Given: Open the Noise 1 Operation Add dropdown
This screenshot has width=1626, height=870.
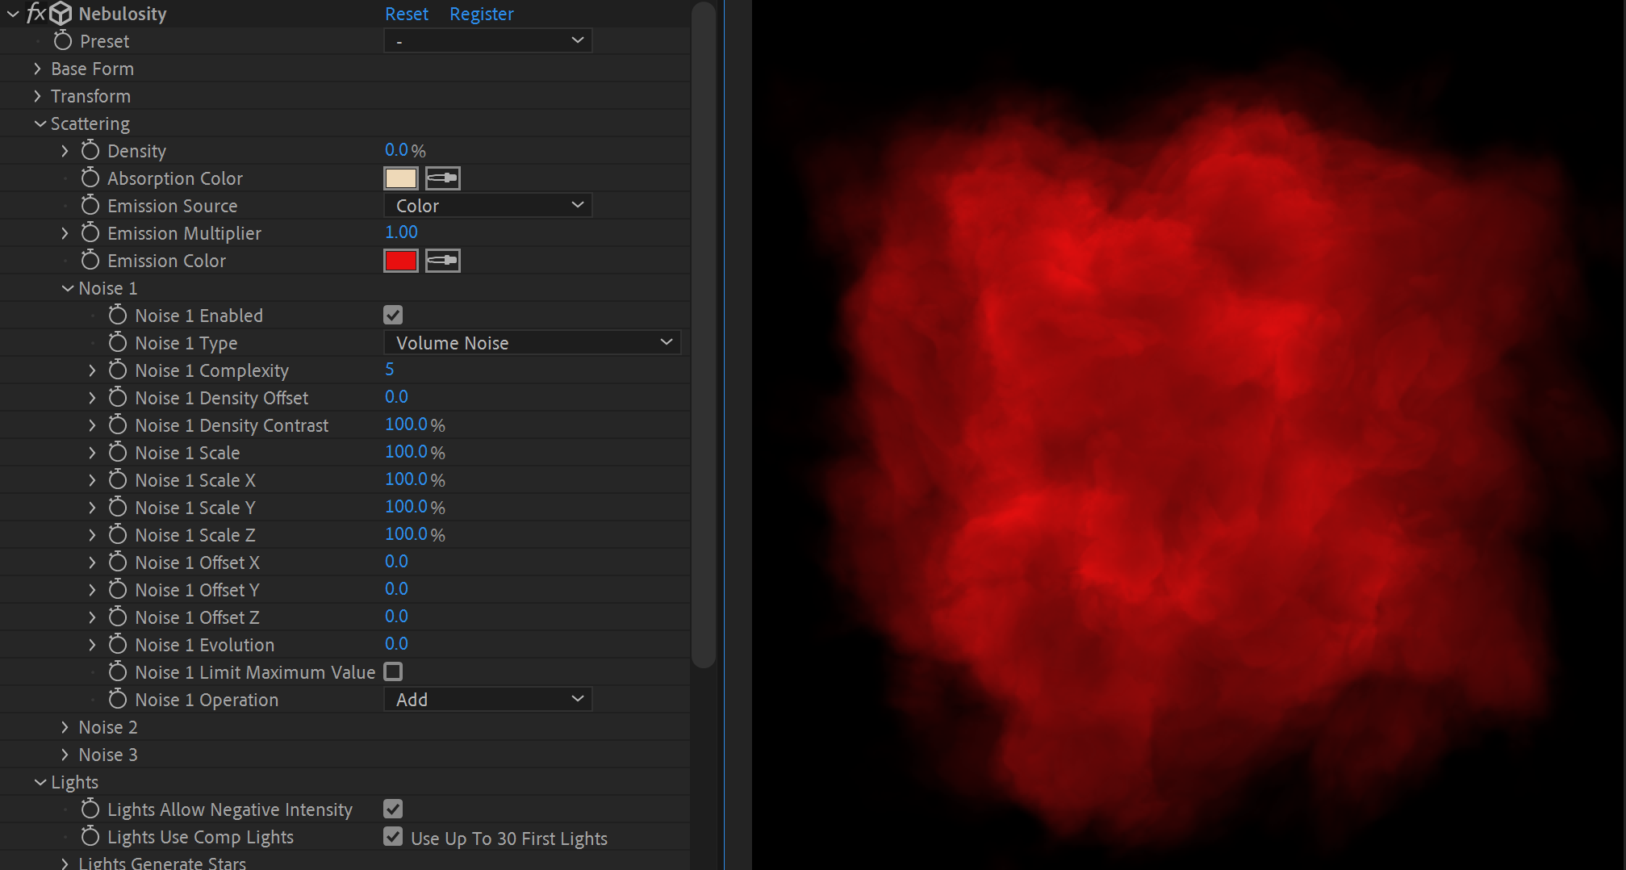Looking at the screenshot, I should click(x=487, y=699).
